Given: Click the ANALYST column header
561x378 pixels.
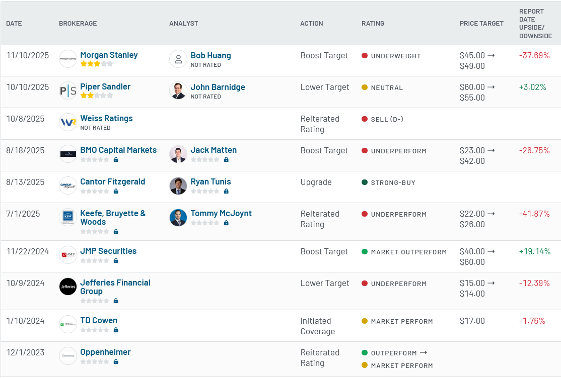Looking at the screenshot, I should [x=183, y=24].
